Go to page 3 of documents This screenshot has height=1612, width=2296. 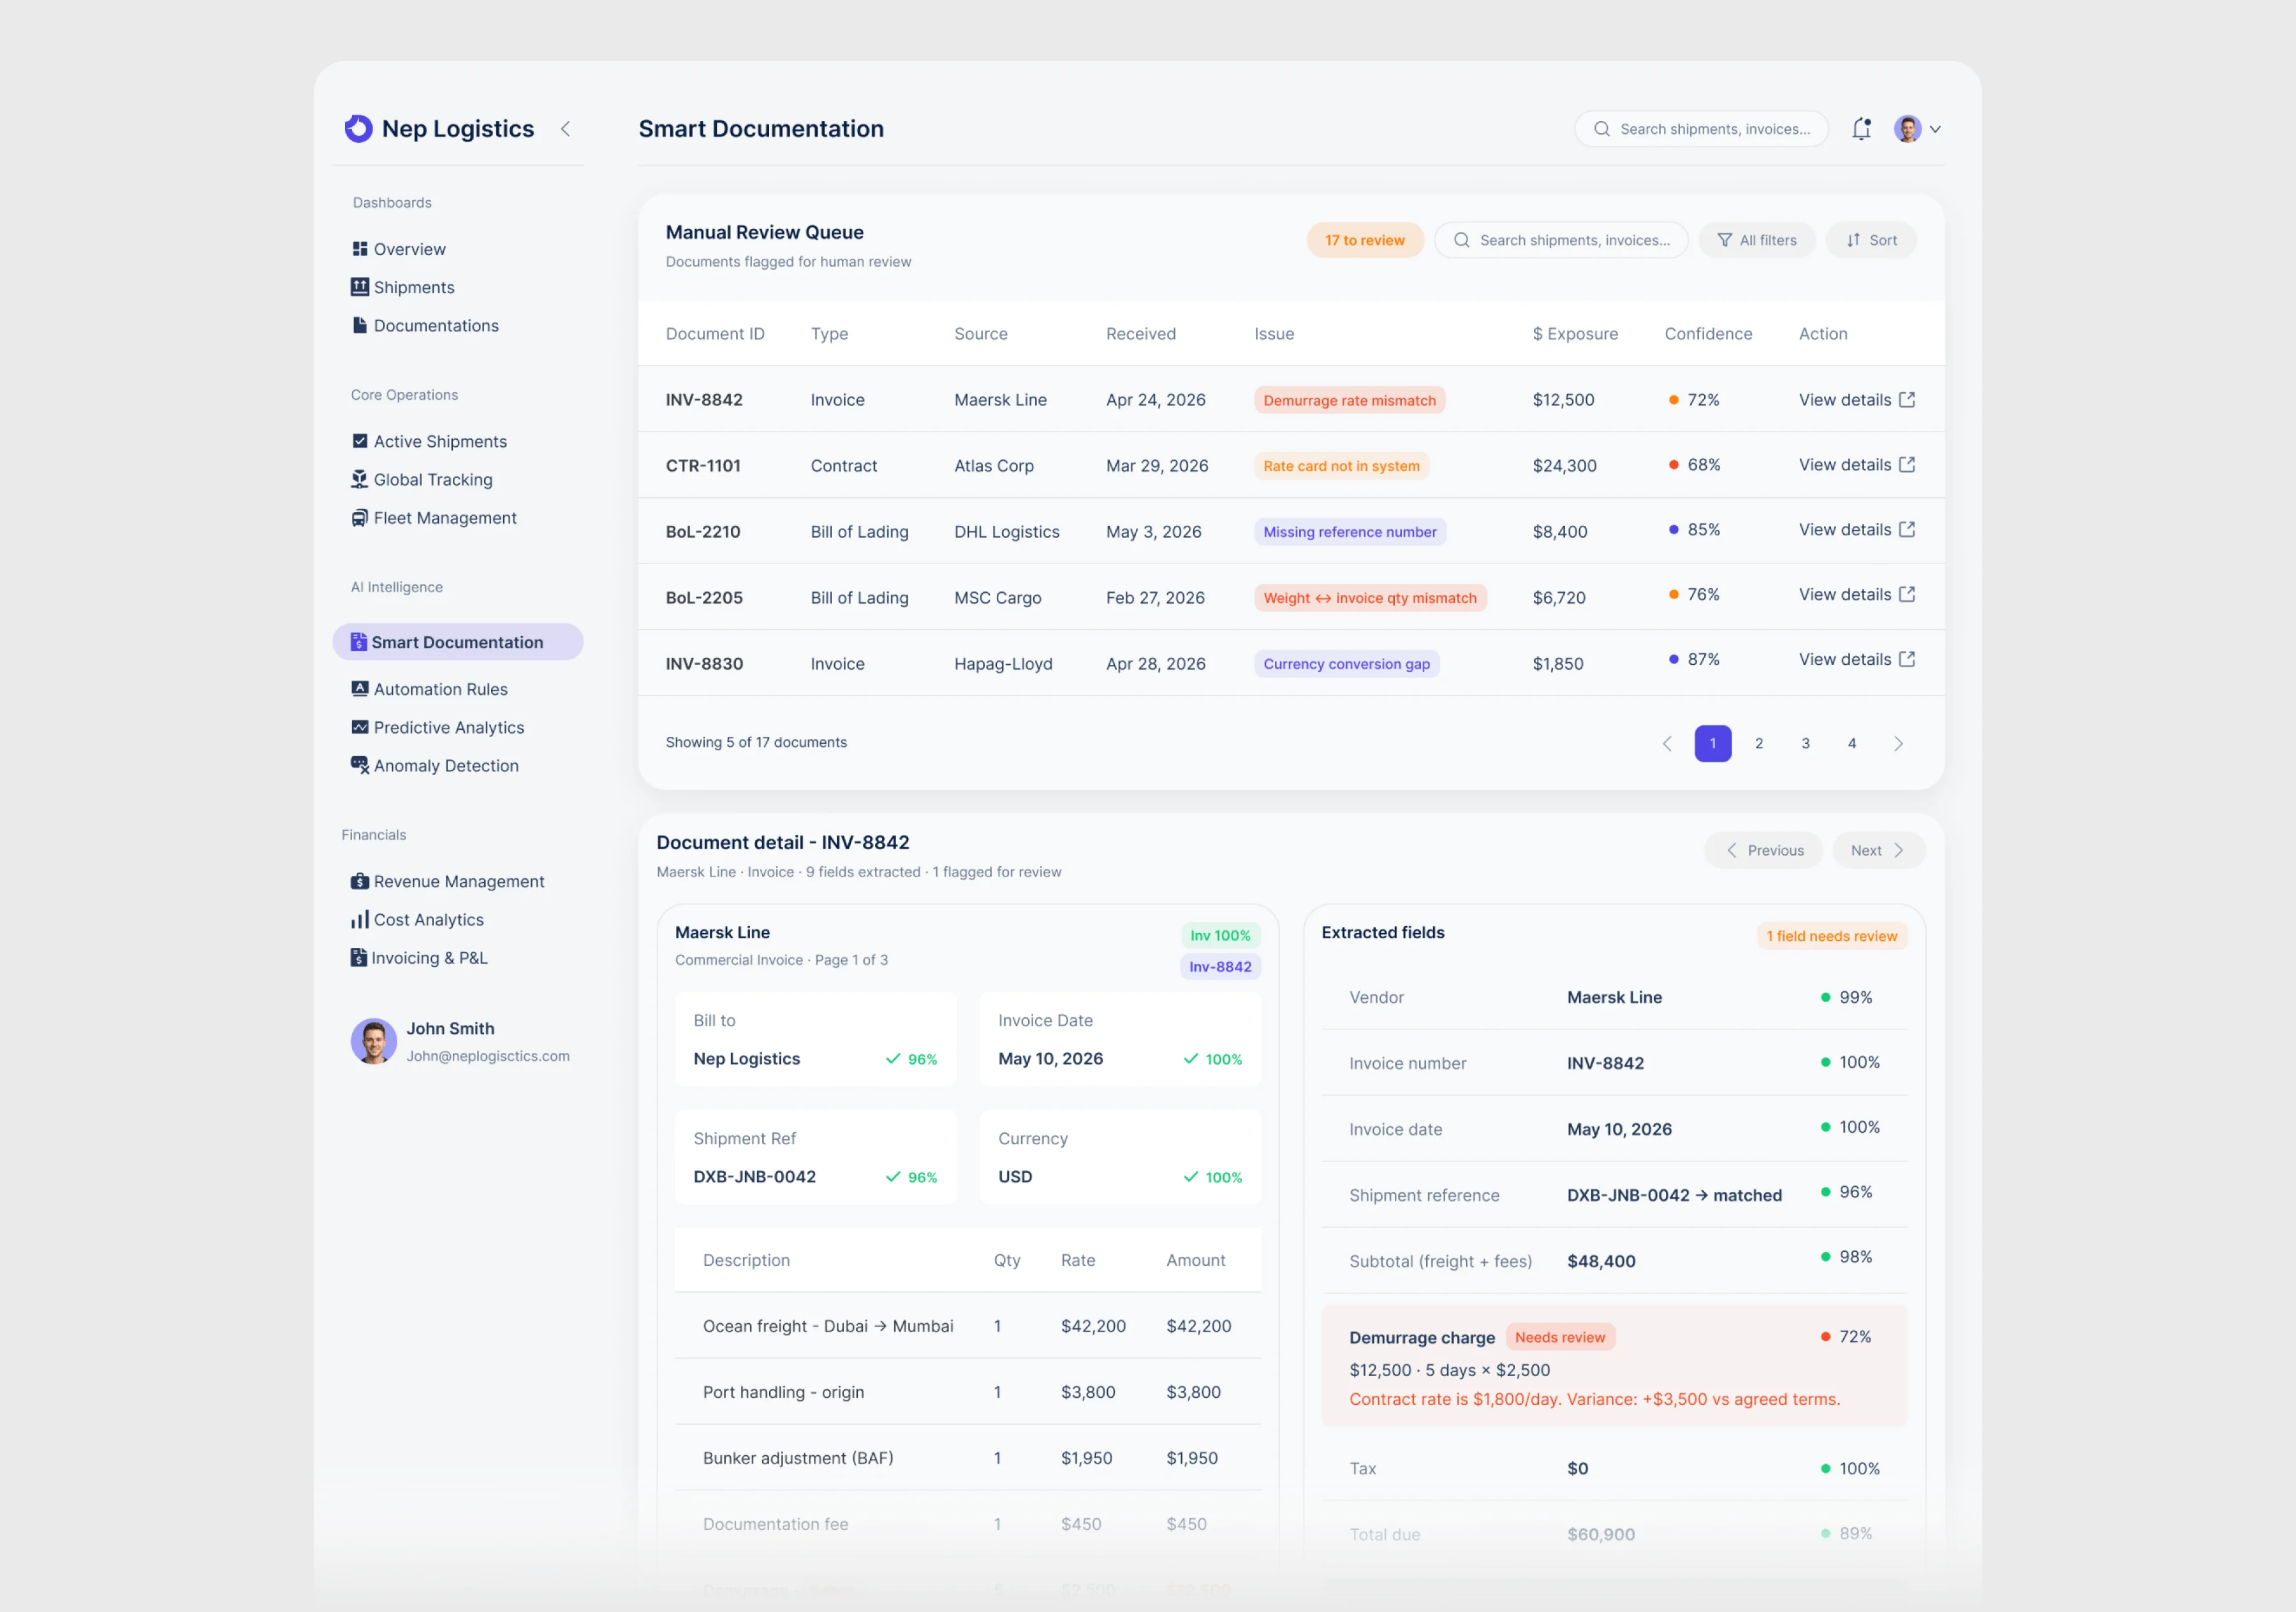coord(1805,744)
